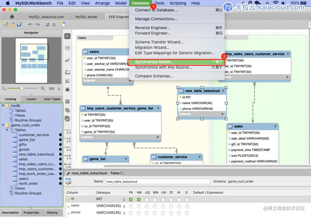The width and height of the screenshot is (311, 217).
Task: Collapse the mydb schema tree node
Action: click(3, 106)
